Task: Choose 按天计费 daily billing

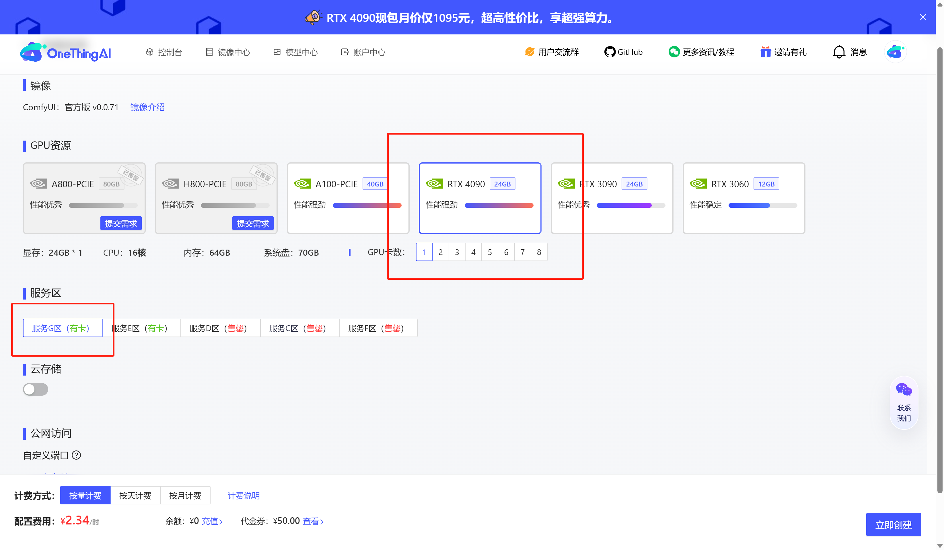Action: click(135, 495)
